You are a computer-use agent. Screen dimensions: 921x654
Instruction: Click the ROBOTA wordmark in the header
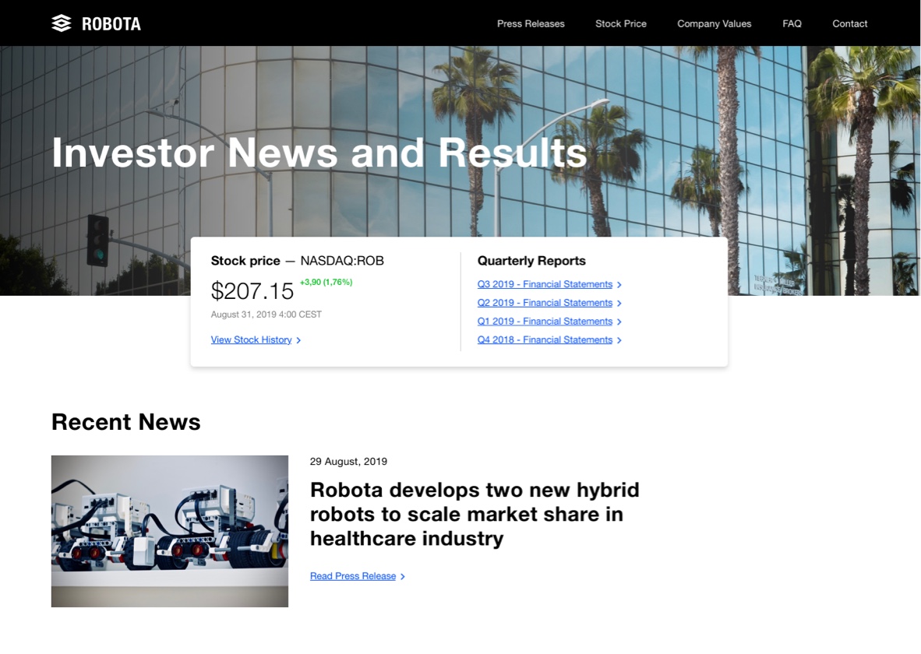point(111,24)
